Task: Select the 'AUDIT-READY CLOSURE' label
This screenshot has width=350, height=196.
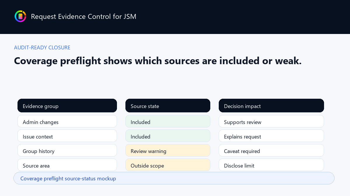Action: click(x=42, y=48)
